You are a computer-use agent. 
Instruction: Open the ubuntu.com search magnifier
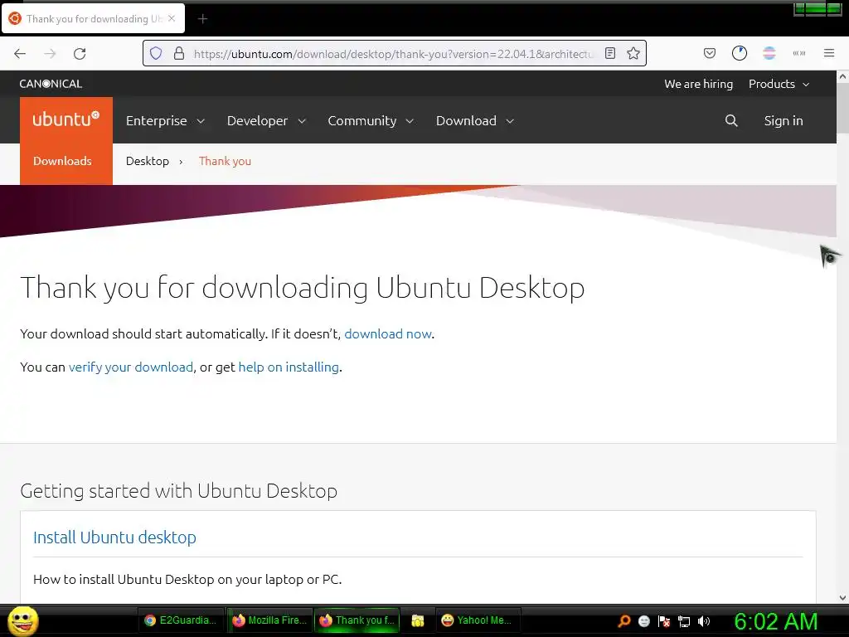pos(731,120)
